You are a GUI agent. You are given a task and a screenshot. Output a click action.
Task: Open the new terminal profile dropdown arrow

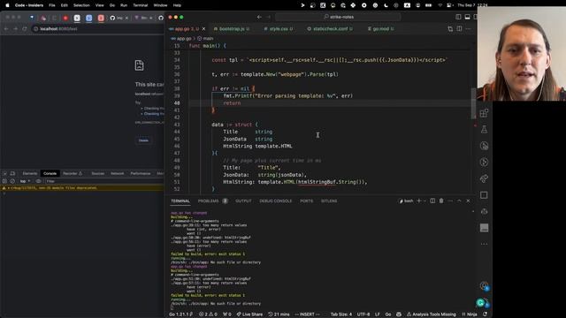click(424, 201)
